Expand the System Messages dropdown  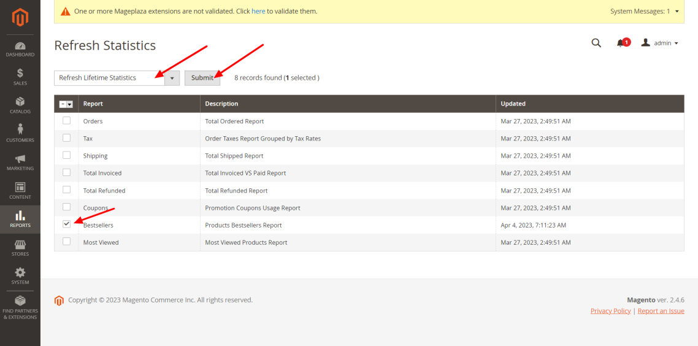[645, 11]
